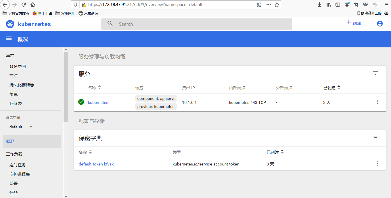
Task: Click the cluster IP 10.1.0.1 cell
Action: click(x=189, y=102)
